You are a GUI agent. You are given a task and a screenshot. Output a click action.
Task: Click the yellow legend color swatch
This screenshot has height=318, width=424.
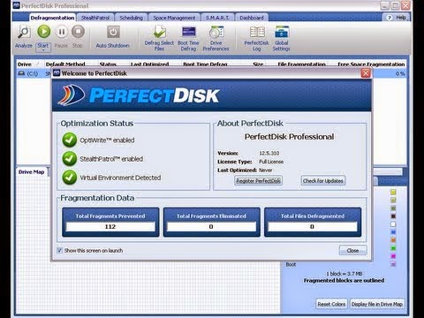pyautogui.click(x=393, y=193)
